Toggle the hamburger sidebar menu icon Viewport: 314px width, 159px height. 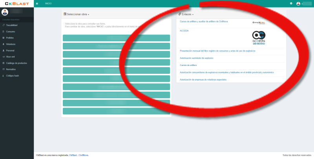pos(37,4)
